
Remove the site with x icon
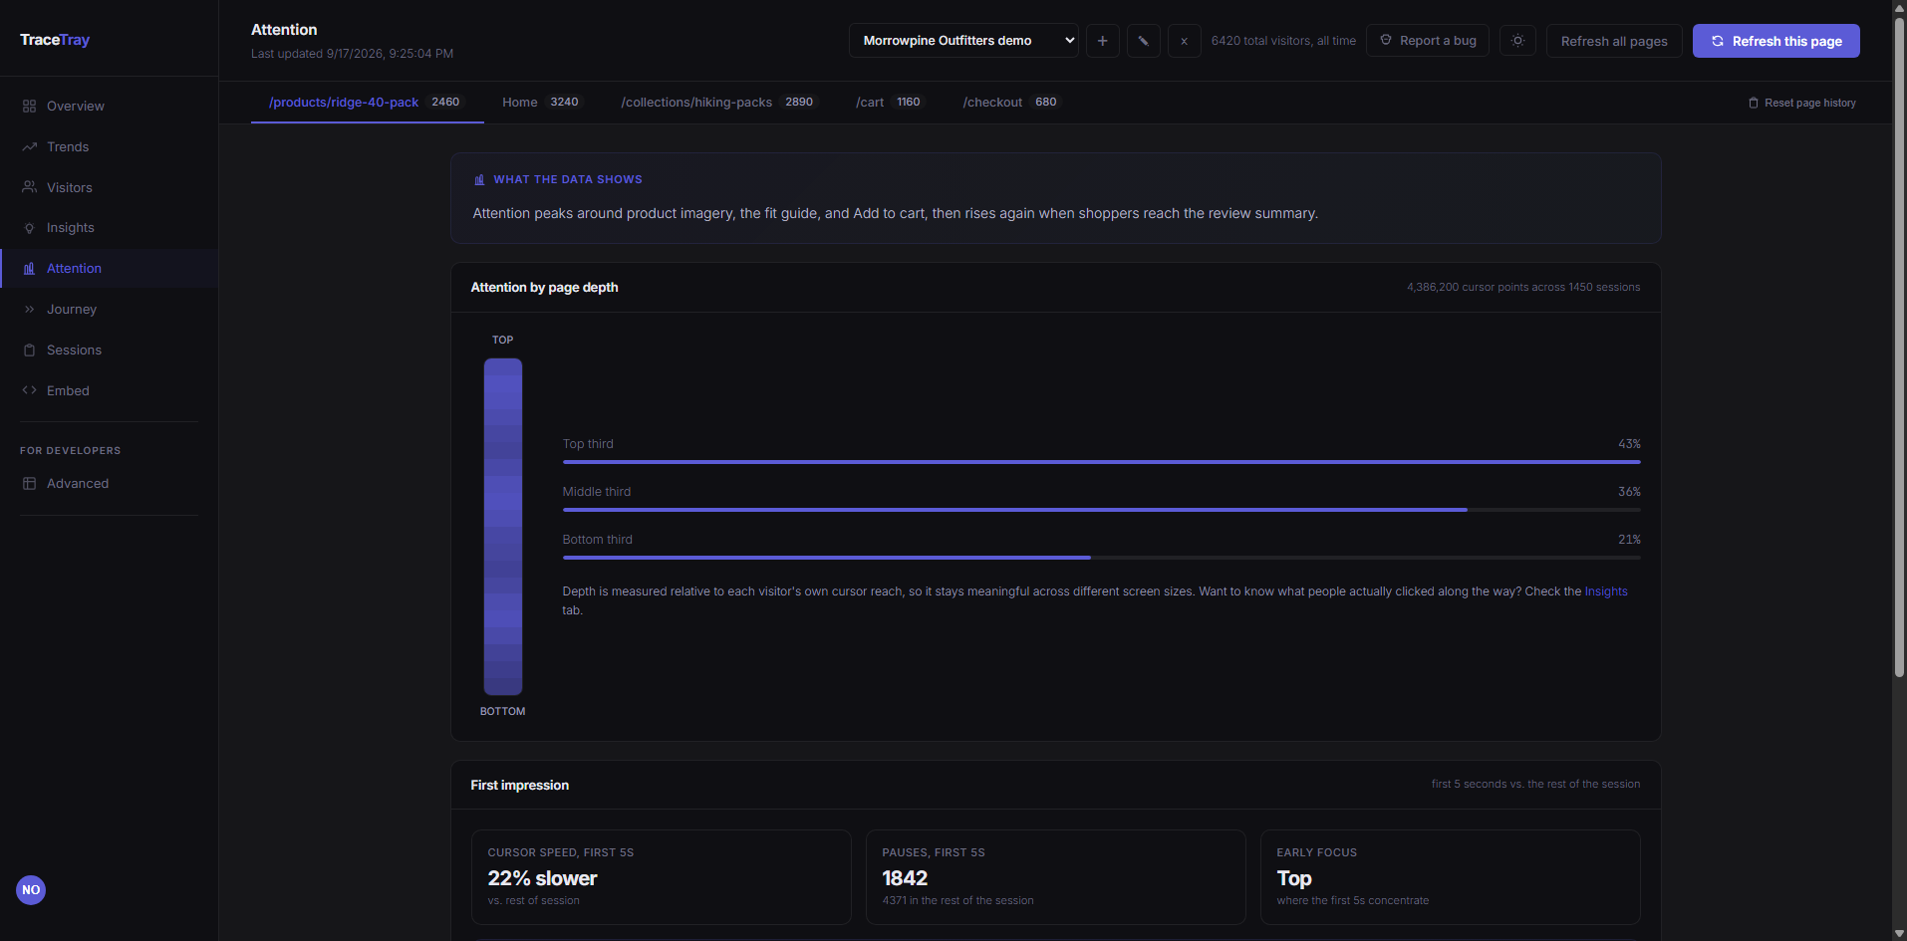click(x=1184, y=41)
